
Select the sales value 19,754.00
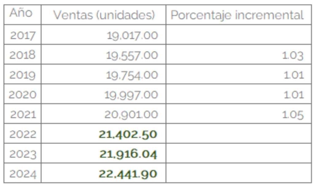point(132,75)
